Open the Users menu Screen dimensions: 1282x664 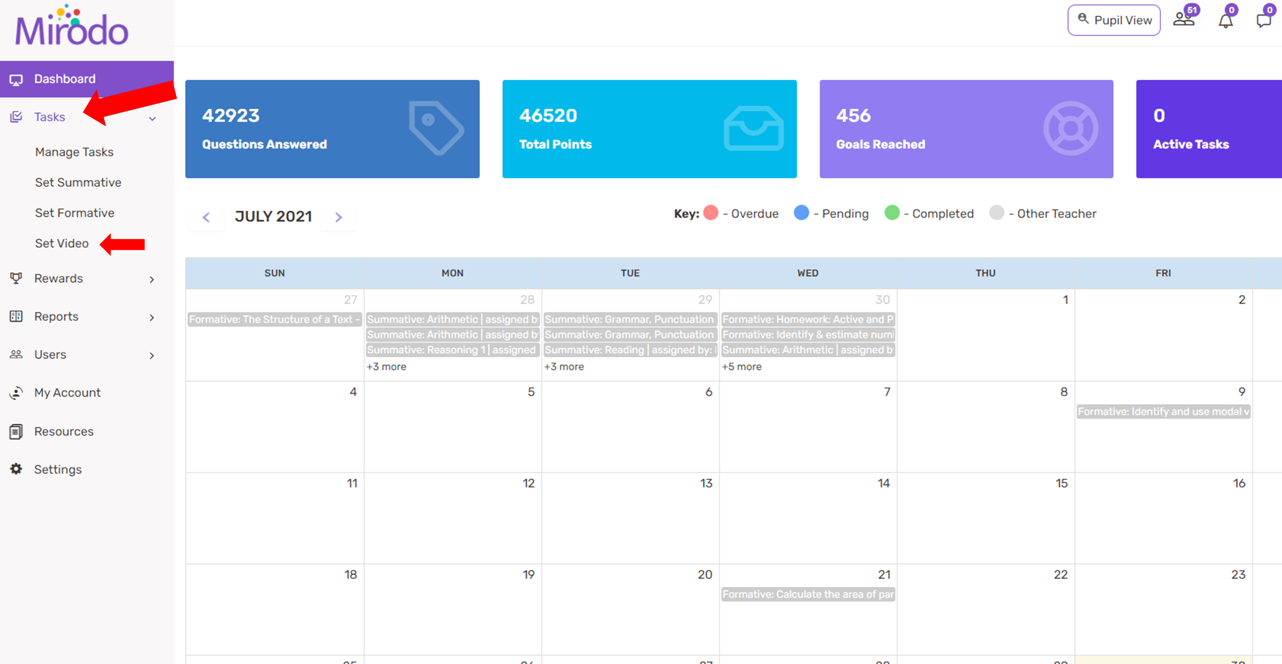[x=50, y=354]
